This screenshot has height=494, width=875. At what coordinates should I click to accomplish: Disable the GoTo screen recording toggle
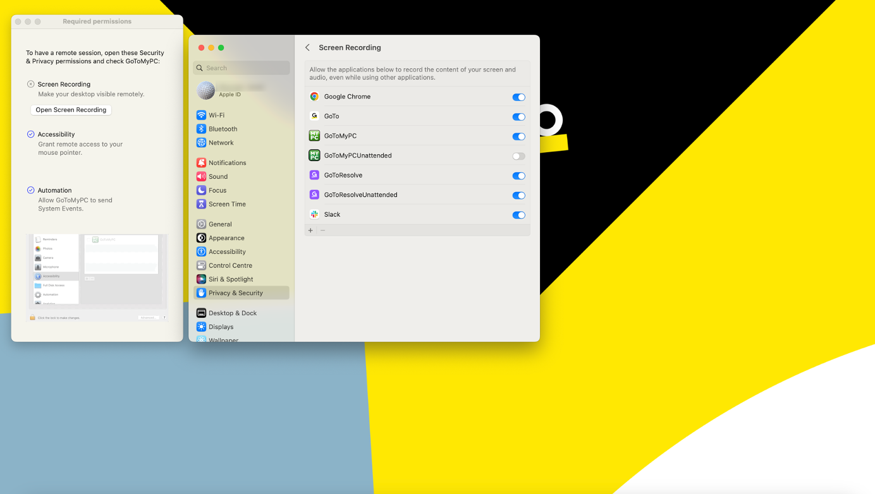click(518, 117)
